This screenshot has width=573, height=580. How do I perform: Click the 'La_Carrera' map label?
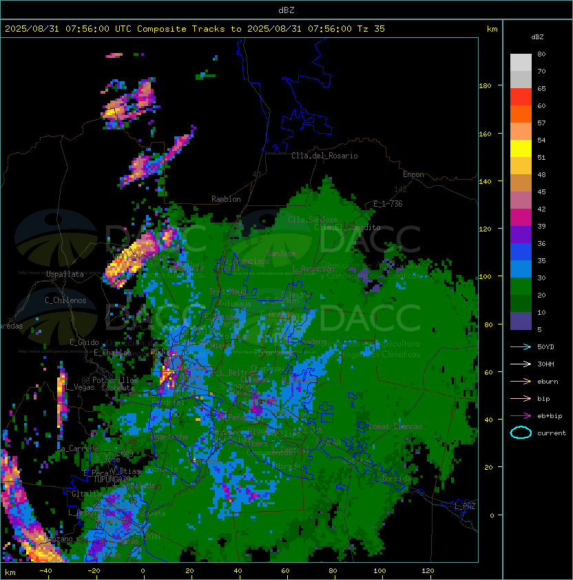(78, 448)
